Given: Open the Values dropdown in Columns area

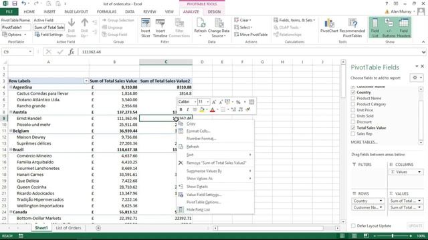Looking at the screenshot, I should pyautogui.click(x=419, y=172).
